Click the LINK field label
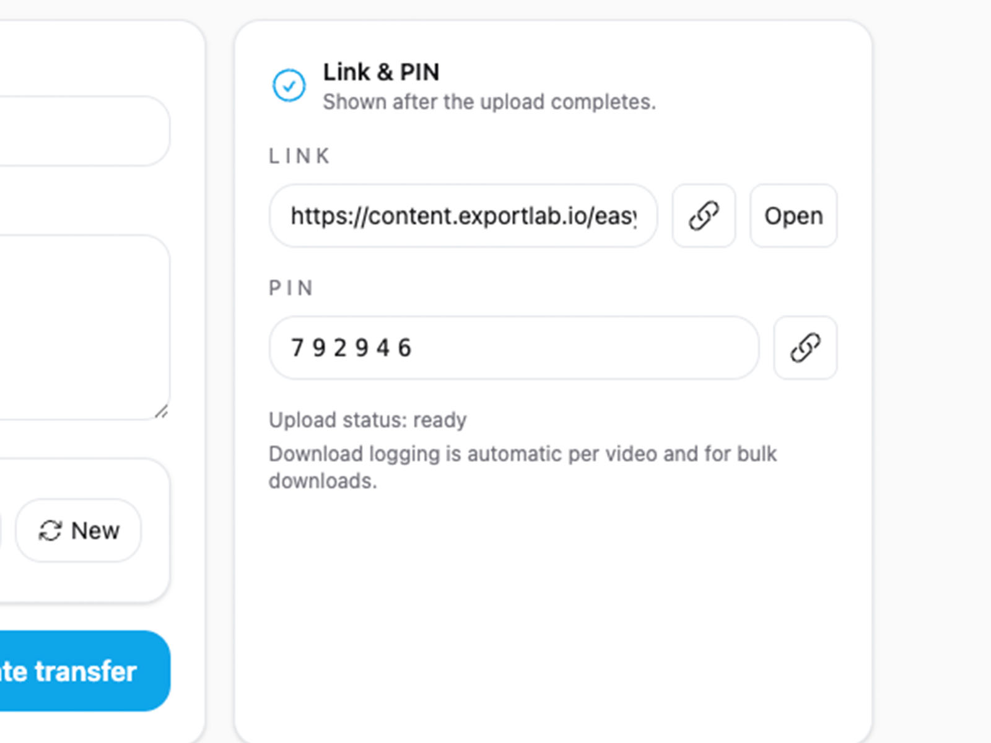 [299, 156]
